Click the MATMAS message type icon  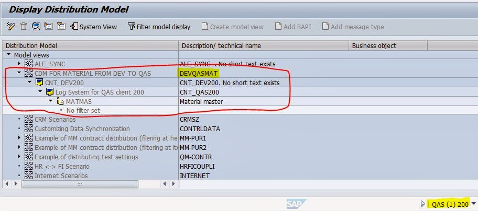coord(60,101)
